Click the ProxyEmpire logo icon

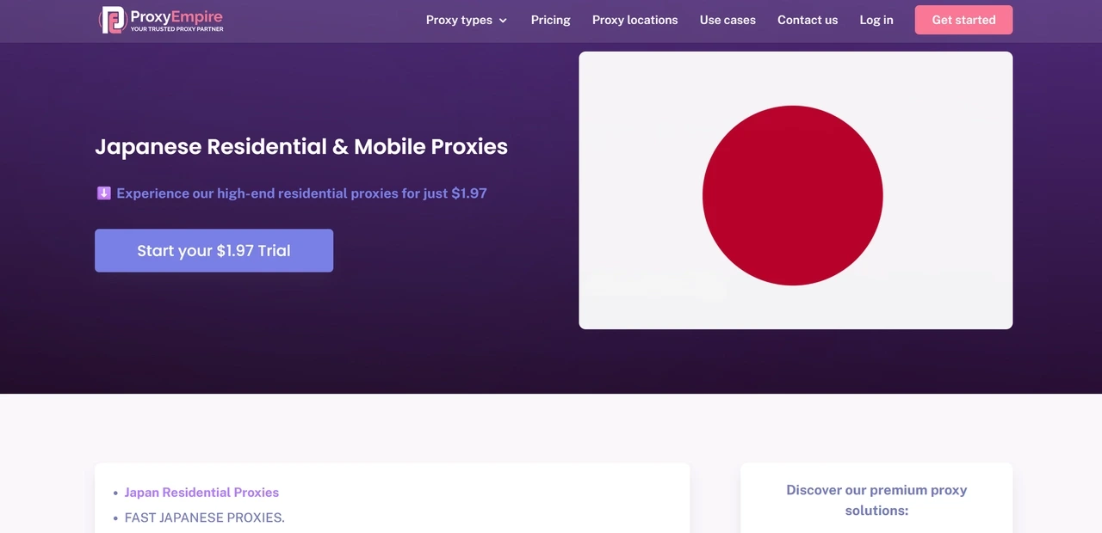click(x=112, y=20)
